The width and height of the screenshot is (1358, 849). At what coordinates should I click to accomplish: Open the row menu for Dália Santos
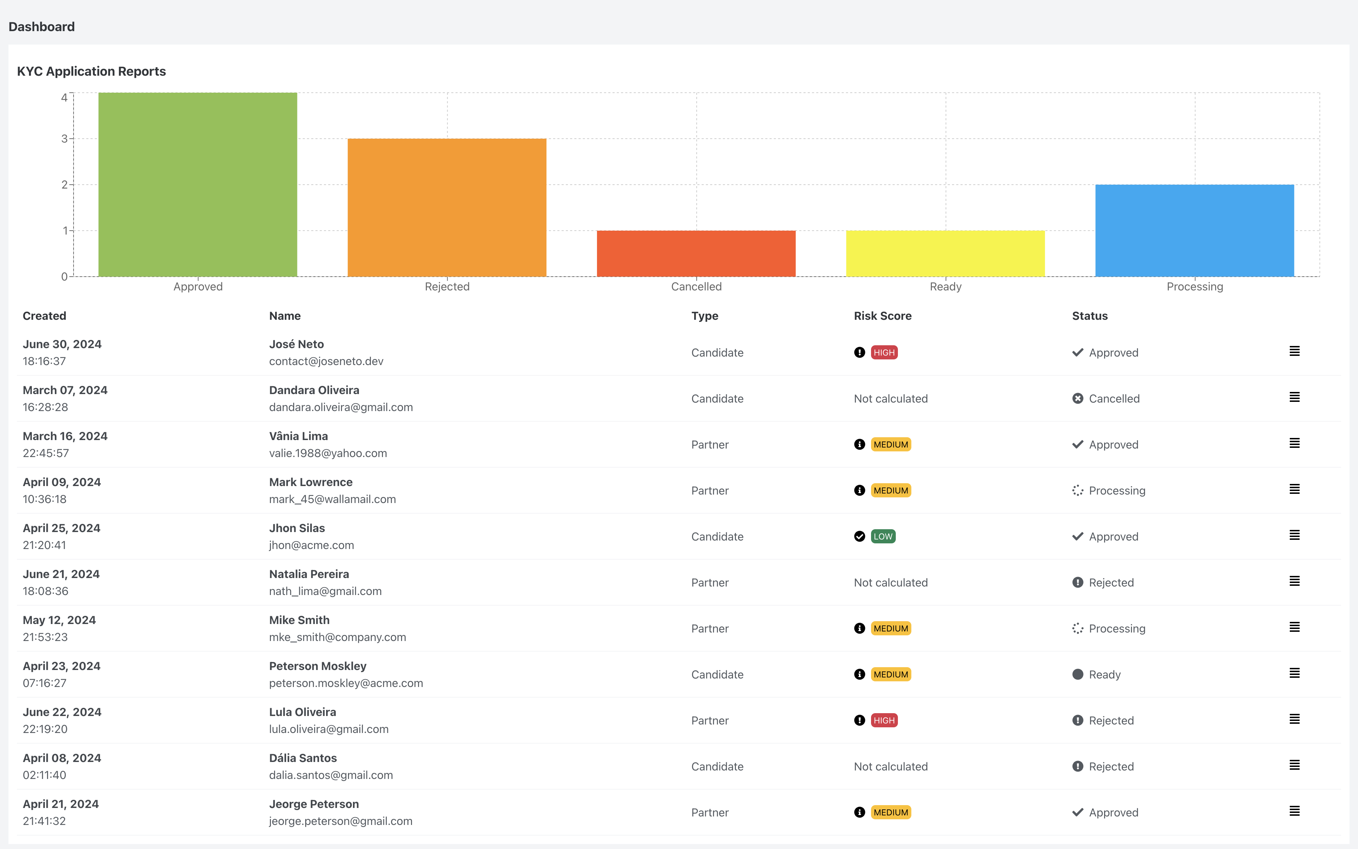click(x=1294, y=766)
